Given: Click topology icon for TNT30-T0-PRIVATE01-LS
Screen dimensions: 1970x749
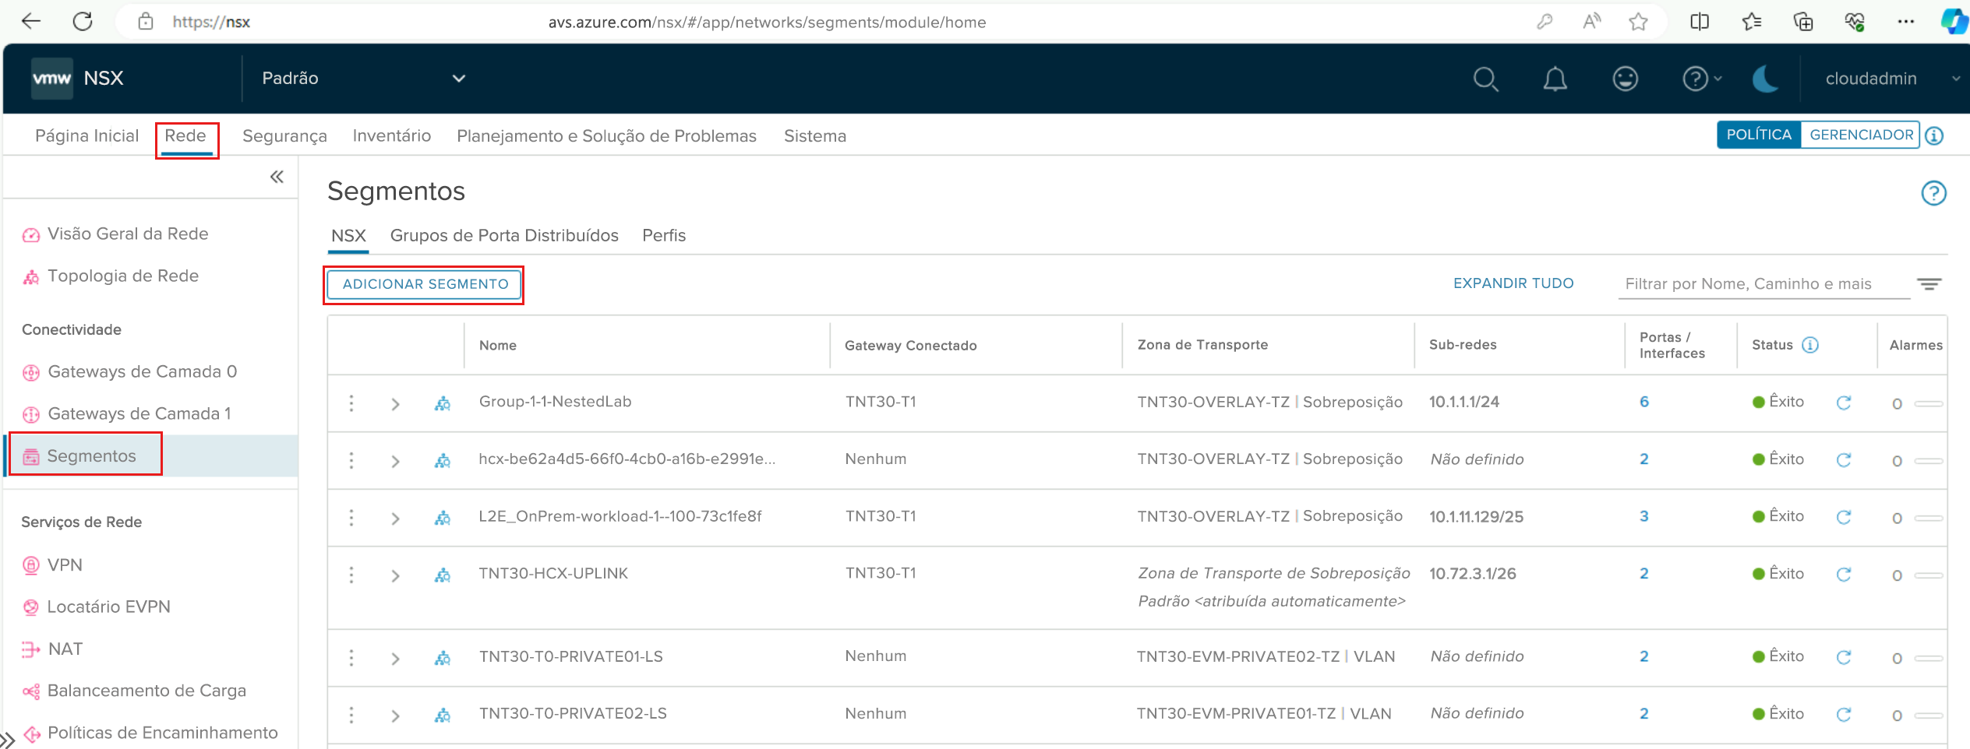Looking at the screenshot, I should [x=443, y=659].
